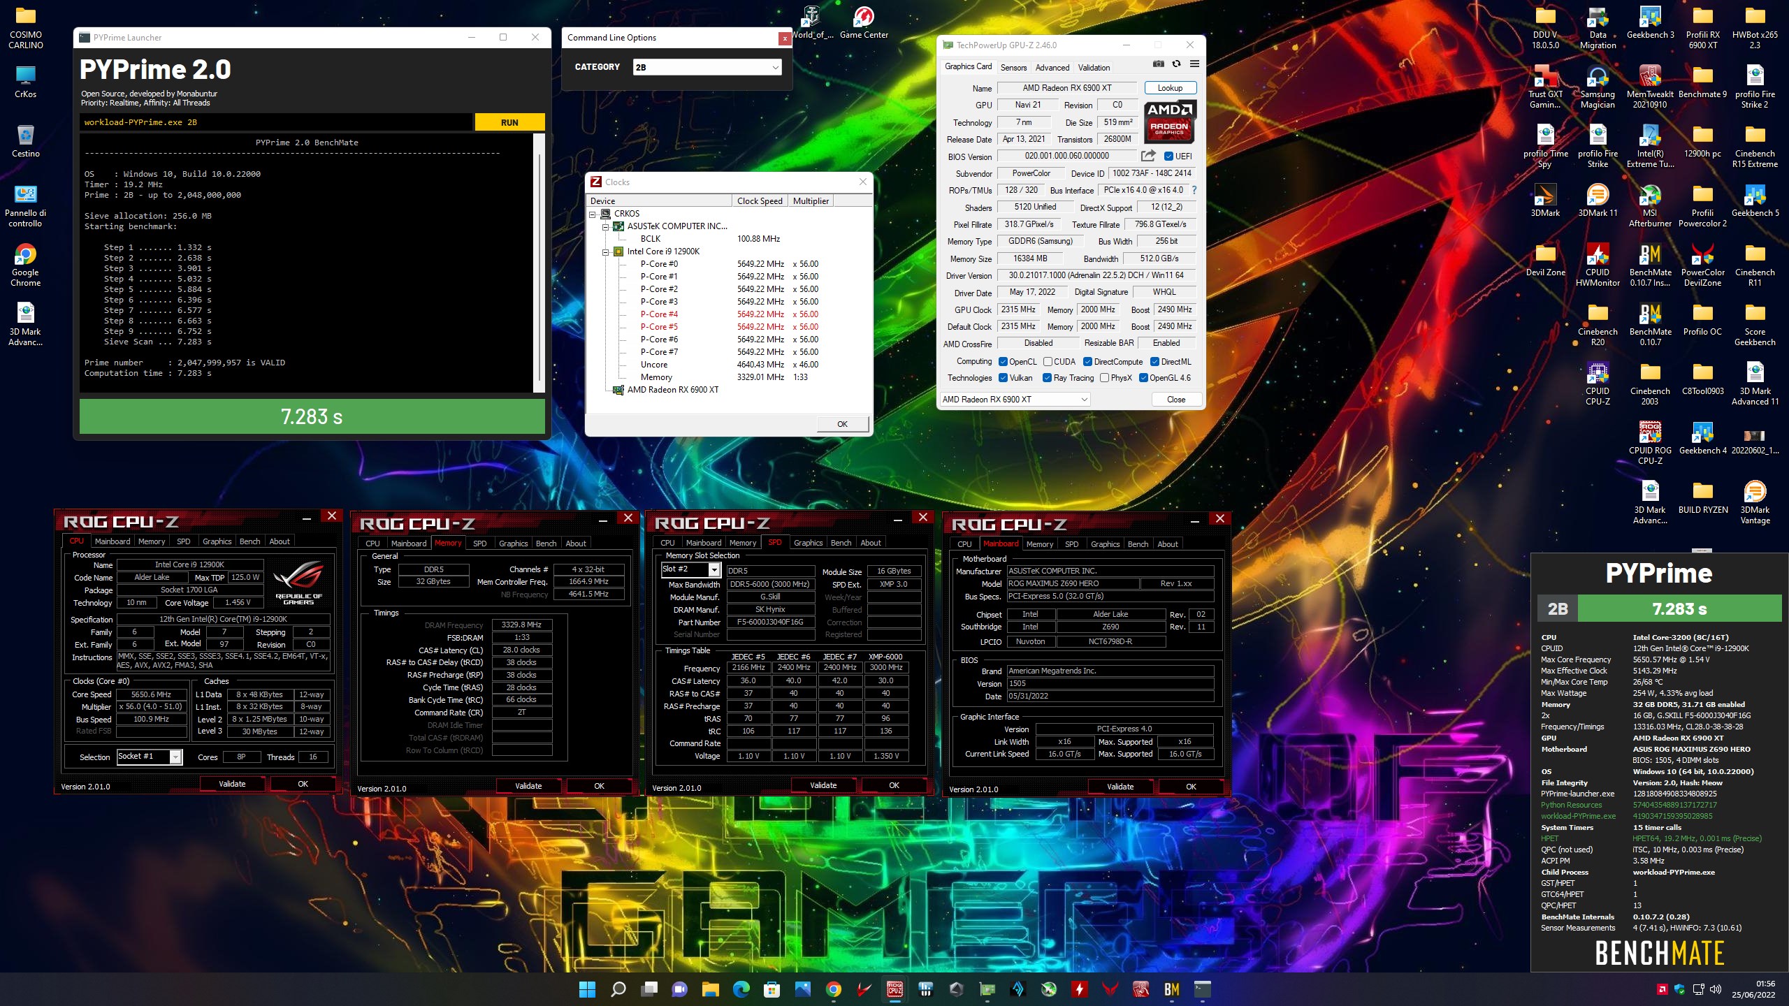Open the Slot #2 memory slot dropdown
This screenshot has height=1006, width=1789.
690,569
